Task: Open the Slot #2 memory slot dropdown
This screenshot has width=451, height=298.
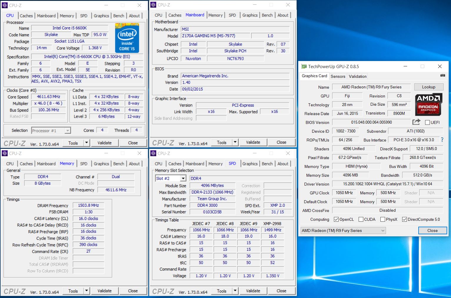Action: (183, 178)
